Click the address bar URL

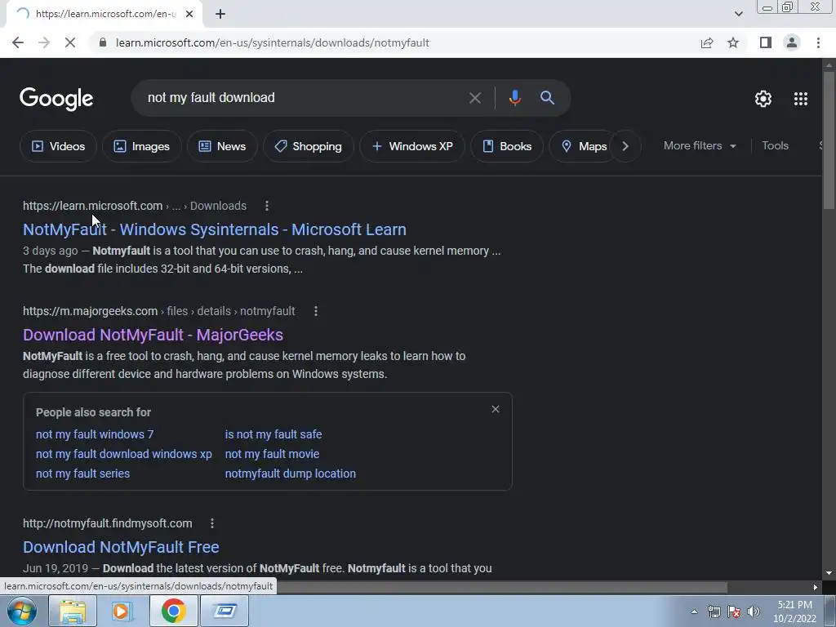(272, 42)
